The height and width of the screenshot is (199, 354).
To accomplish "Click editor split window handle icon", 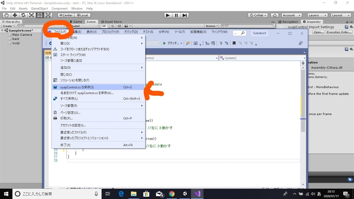I will coord(303,63).
